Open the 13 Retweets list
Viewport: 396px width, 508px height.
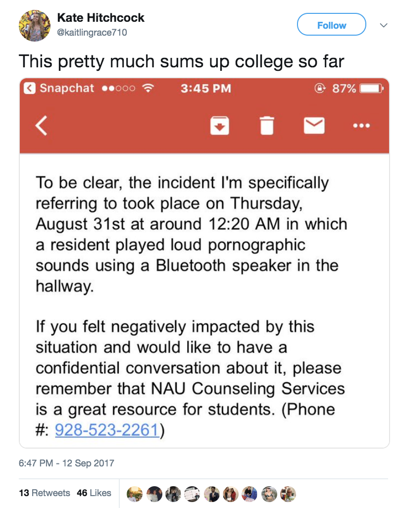tap(45, 493)
